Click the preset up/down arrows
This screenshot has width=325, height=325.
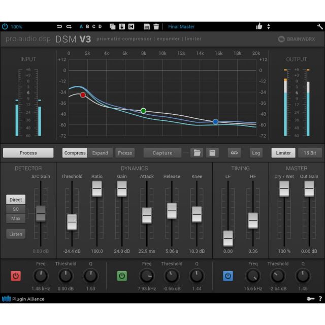pyautogui.click(x=269, y=26)
